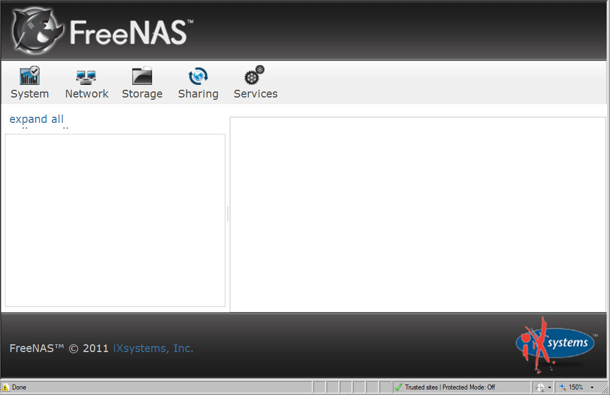Click the window resize grip corner
This screenshot has height=395, width=610.
(x=605, y=390)
